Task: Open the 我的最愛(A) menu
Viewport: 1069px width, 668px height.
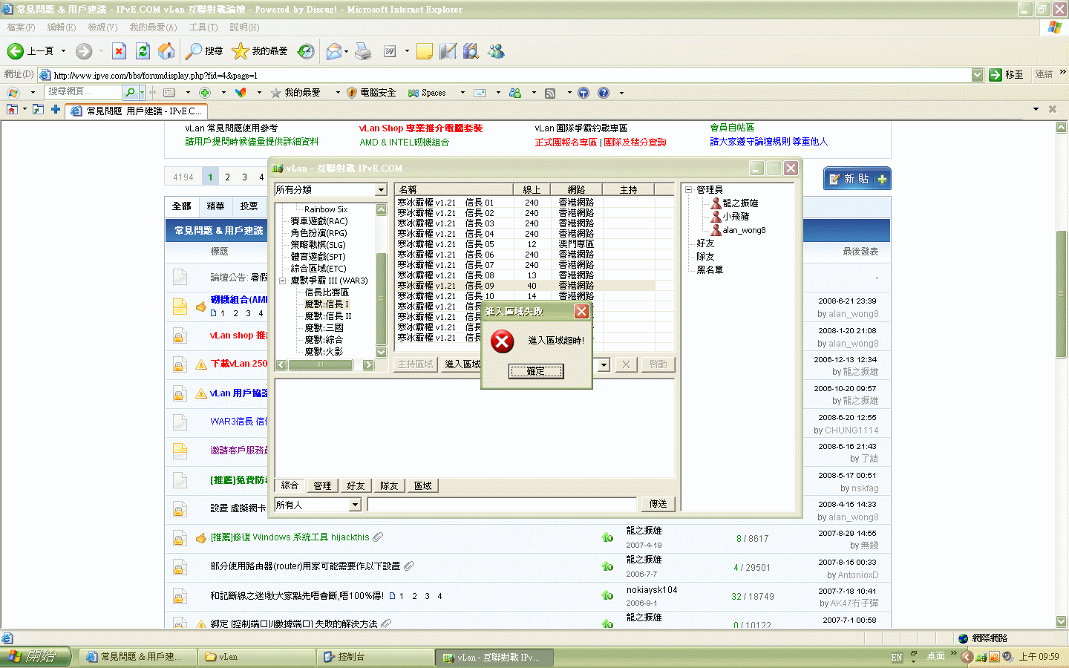Action: [x=153, y=27]
